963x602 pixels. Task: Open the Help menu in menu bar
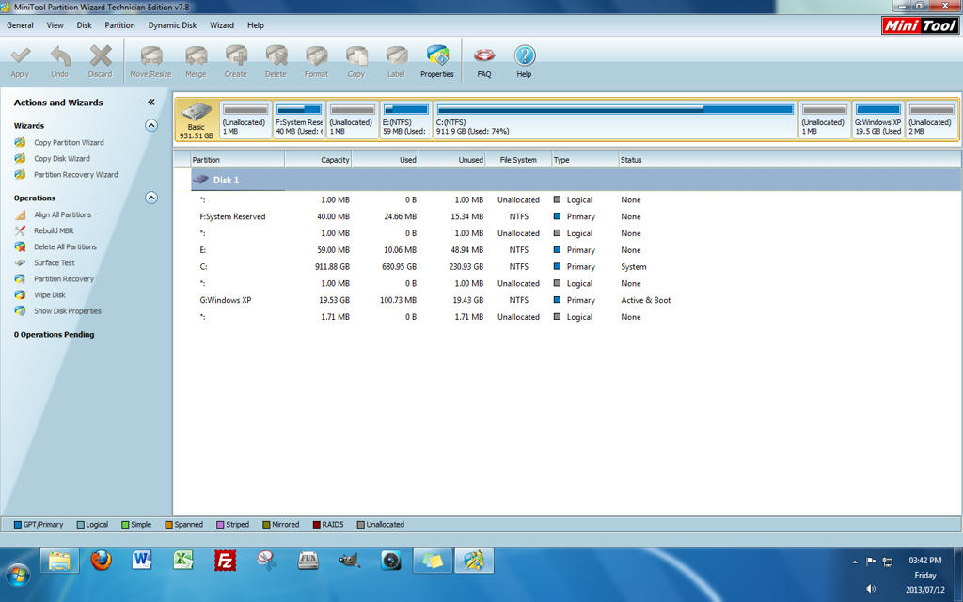[x=256, y=25]
